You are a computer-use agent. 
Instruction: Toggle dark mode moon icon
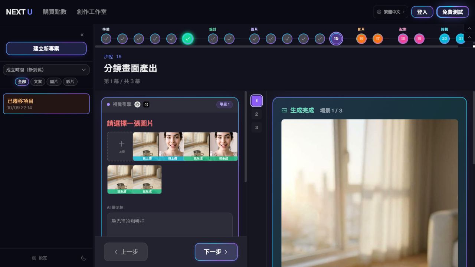click(84, 258)
